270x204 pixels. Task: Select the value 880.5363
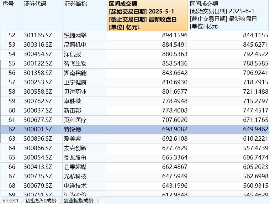point(148,54)
